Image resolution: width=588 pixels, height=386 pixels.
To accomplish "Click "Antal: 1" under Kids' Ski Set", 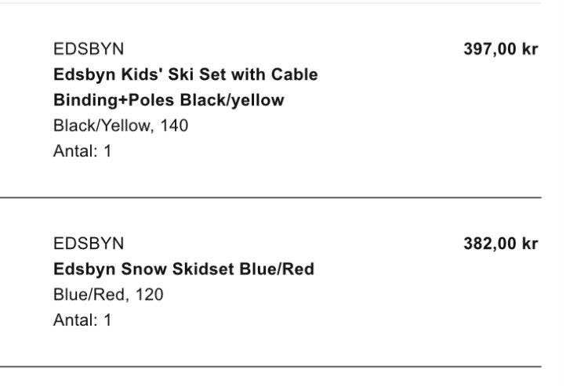I will (82, 150).
